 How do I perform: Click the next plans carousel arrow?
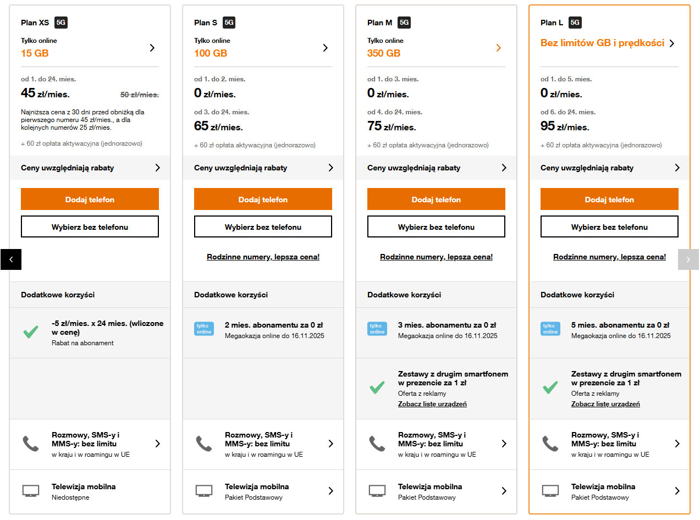pos(688,259)
